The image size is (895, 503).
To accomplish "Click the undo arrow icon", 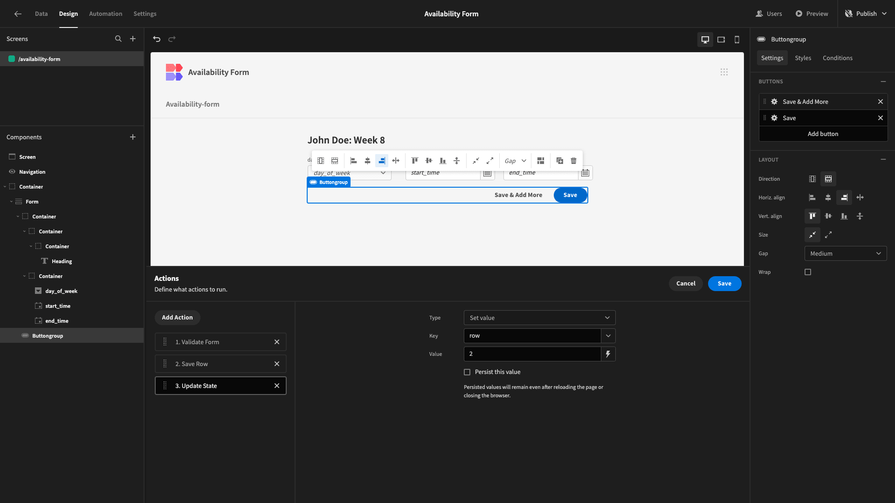I will click(158, 39).
